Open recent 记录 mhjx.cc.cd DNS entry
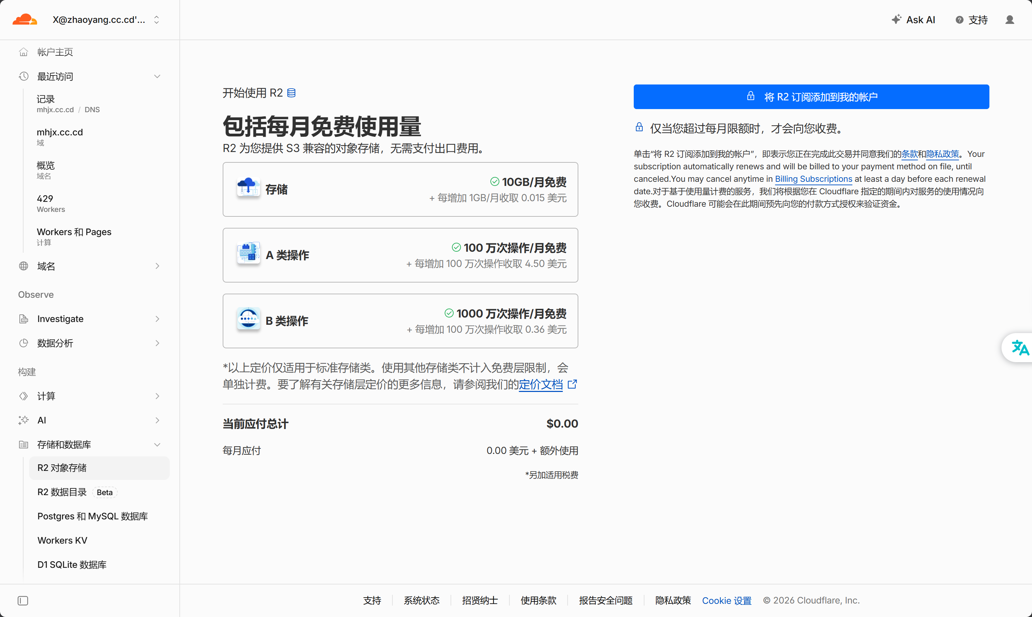Image resolution: width=1032 pixels, height=617 pixels. tap(68, 104)
